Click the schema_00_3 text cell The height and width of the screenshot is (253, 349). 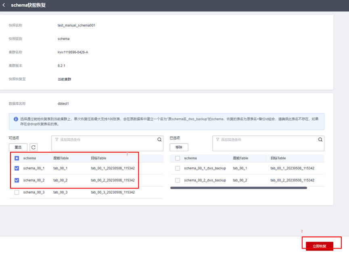point(34,192)
